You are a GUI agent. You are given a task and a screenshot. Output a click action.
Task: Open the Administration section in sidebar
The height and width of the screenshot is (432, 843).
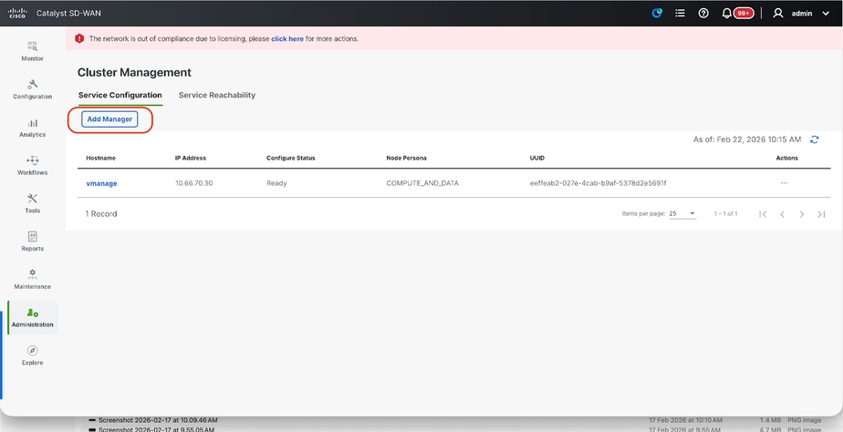coord(32,317)
